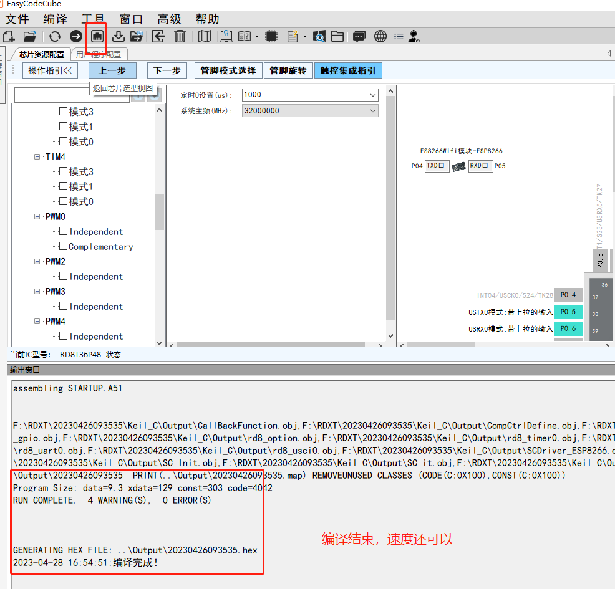Click the settings panel horizontal scrollbar
This screenshot has height=589, width=615.
(271, 345)
